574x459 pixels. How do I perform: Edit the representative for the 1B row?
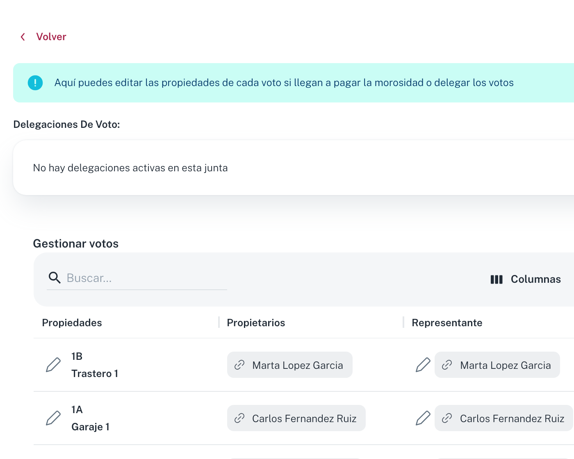(x=423, y=365)
